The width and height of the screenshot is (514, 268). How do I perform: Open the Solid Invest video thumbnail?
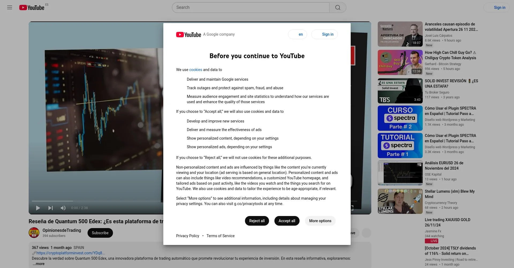click(400, 91)
